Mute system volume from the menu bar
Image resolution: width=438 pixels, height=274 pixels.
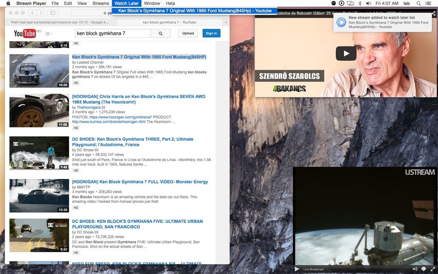click(x=368, y=3)
